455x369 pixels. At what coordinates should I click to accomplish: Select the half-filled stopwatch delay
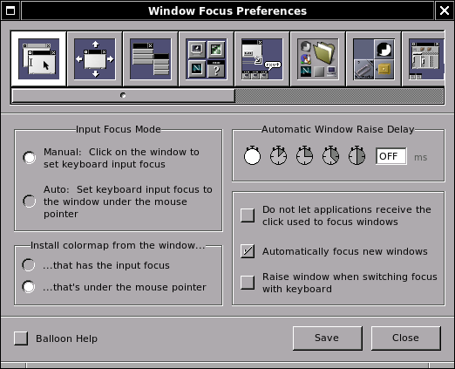coord(357,155)
